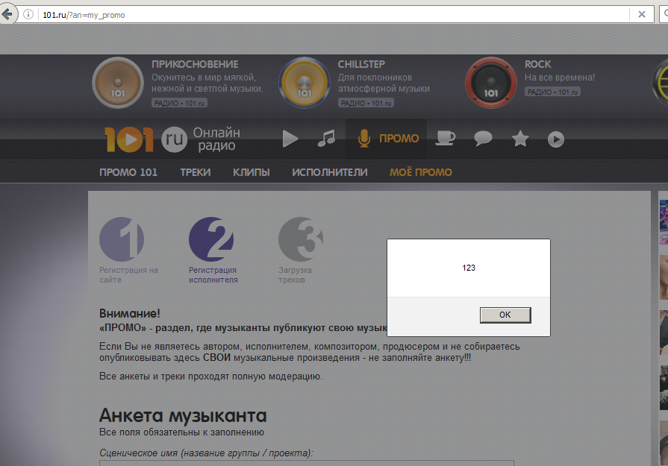Click step 2 circle Регистрация исполнителя
The width and height of the screenshot is (668, 466).
pos(211,239)
